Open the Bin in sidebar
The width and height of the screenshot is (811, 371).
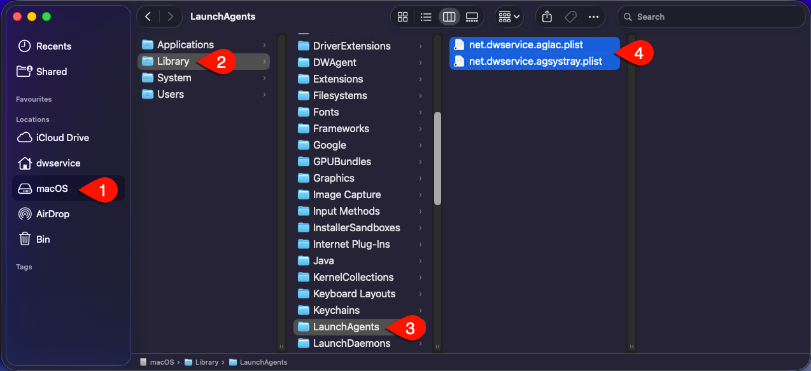click(67, 239)
